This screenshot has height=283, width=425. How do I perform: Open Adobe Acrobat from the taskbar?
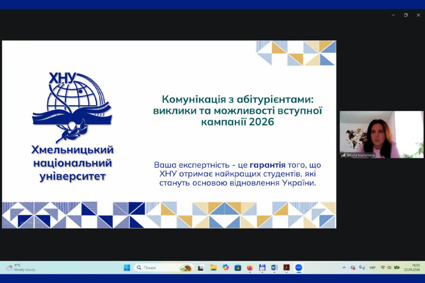(287, 268)
